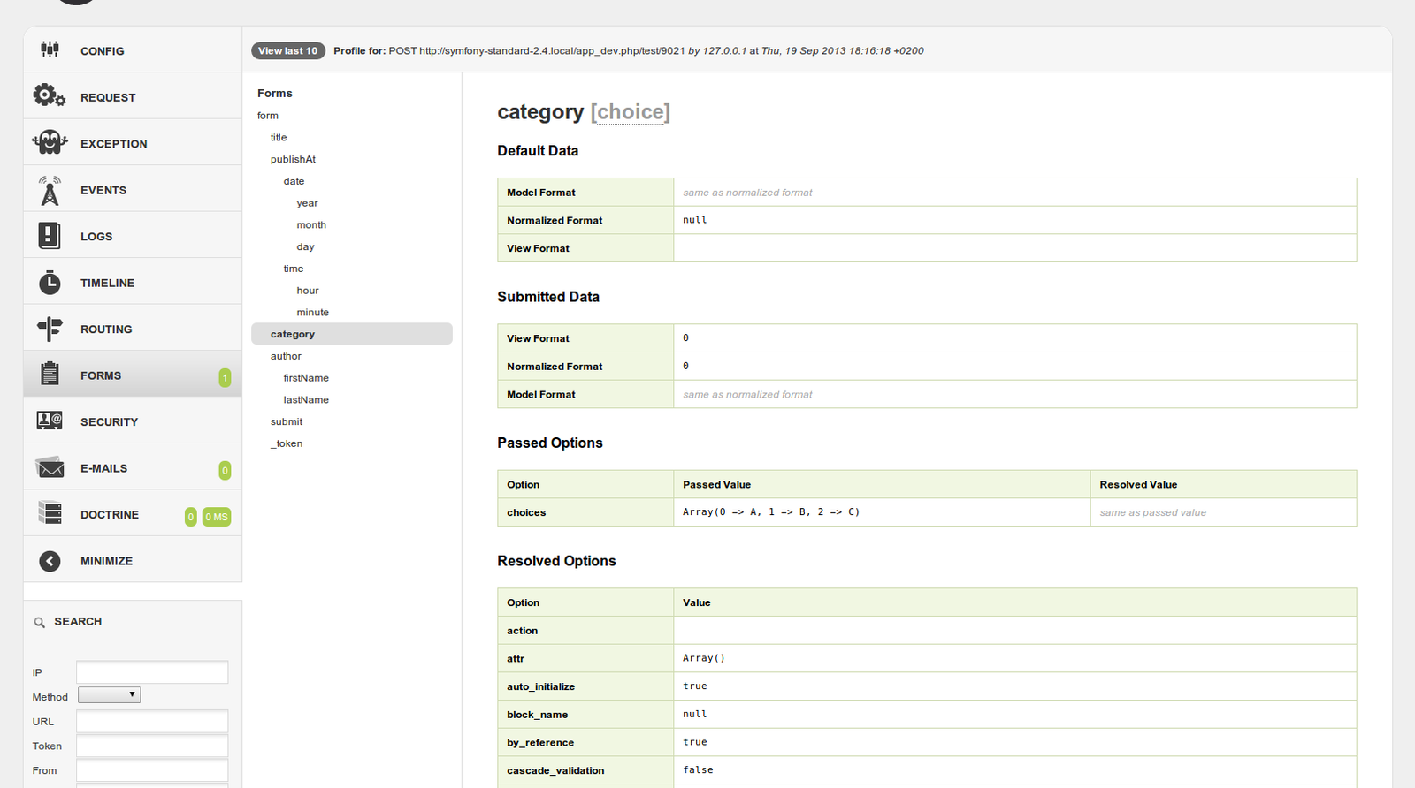Open the REQUEST panel
This screenshot has width=1415, height=788.
(133, 96)
